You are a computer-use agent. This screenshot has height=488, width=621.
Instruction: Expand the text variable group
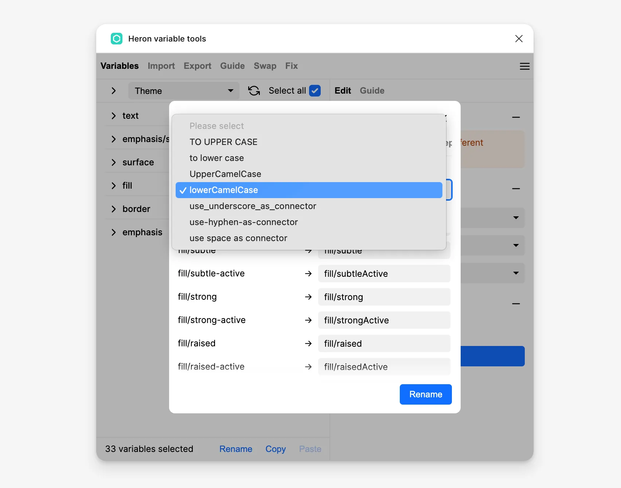click(x=114, y=116)
